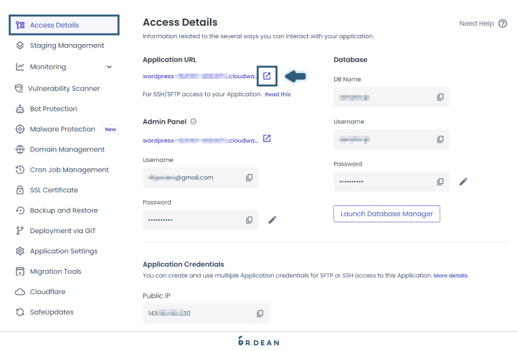Image resolution: width=518 pixels, height=351 pixels.
Task: Open Admin Panel URL external link icon
Action: coord(267,139)
